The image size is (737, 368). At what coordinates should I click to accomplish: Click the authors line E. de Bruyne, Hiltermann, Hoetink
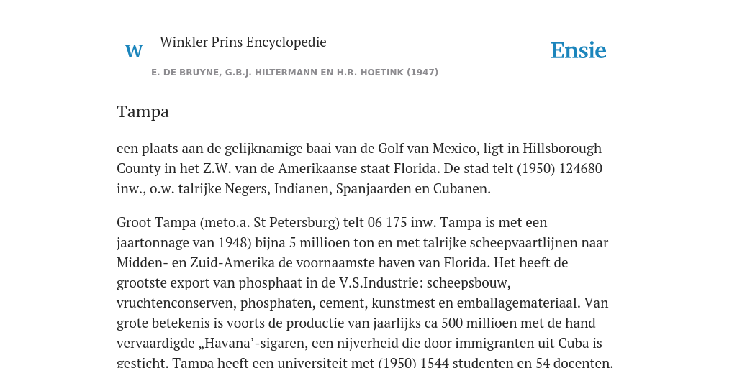(x=294, y=73)
